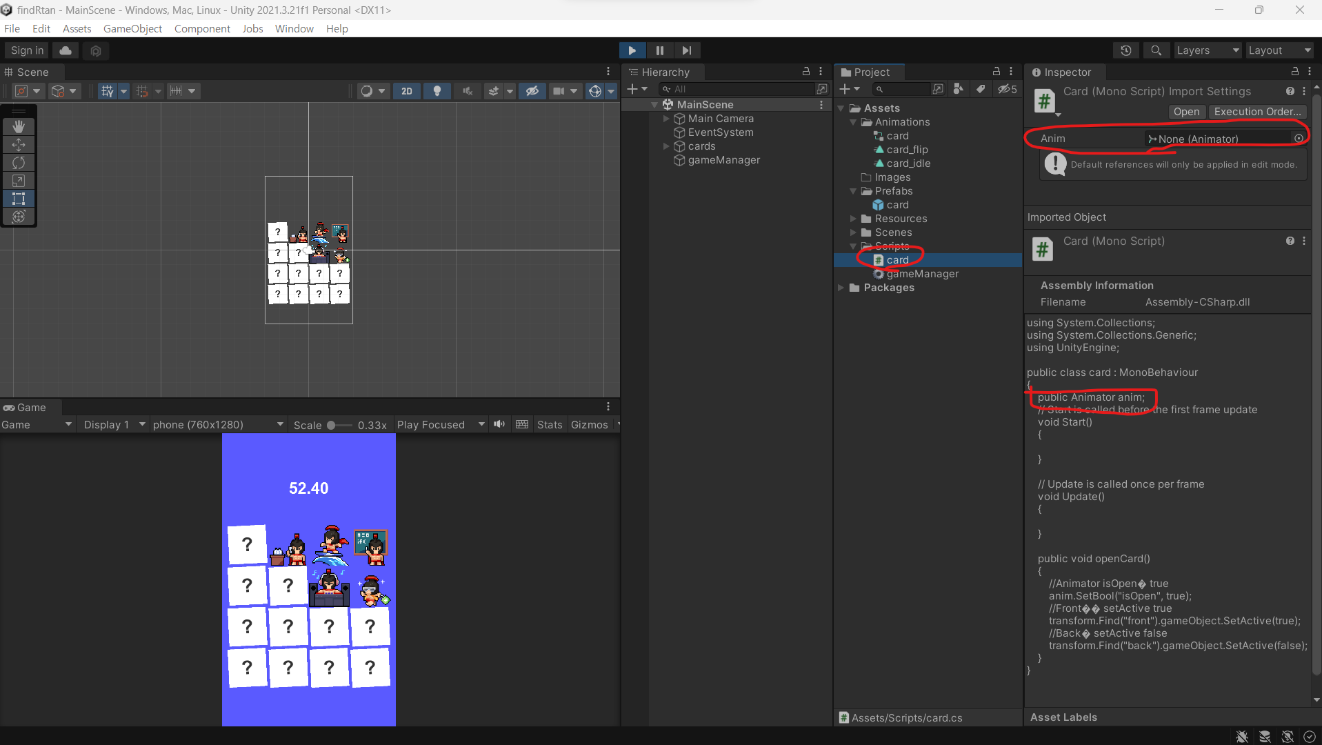
Task: Open the Undo History icon
Action: coord(1126,50)
